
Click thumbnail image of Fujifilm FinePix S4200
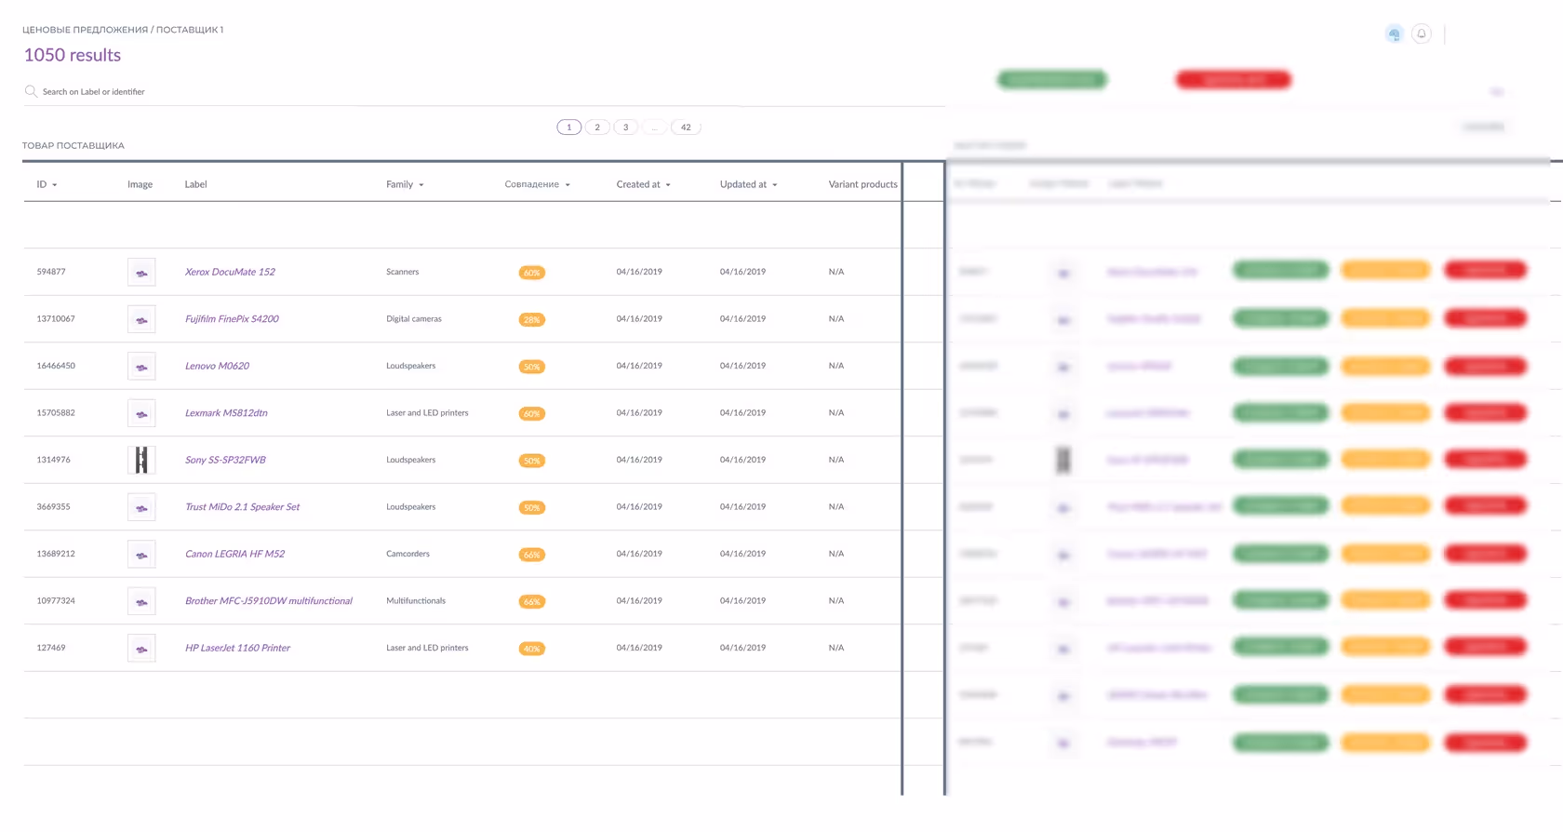point(141,319)
